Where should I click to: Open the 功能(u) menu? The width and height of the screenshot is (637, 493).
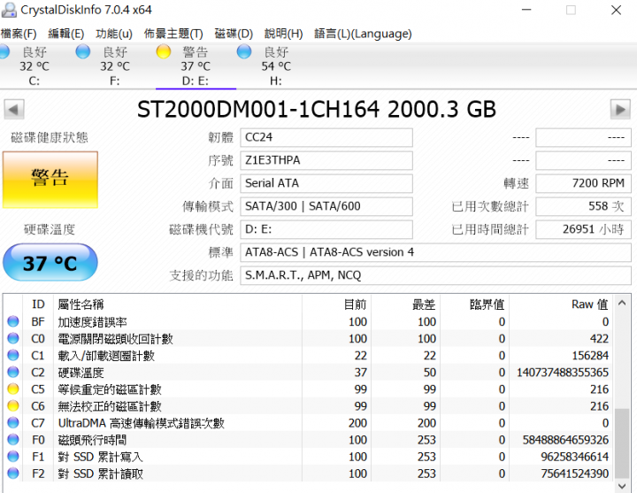pyautogui.click(x=114, y=34)
